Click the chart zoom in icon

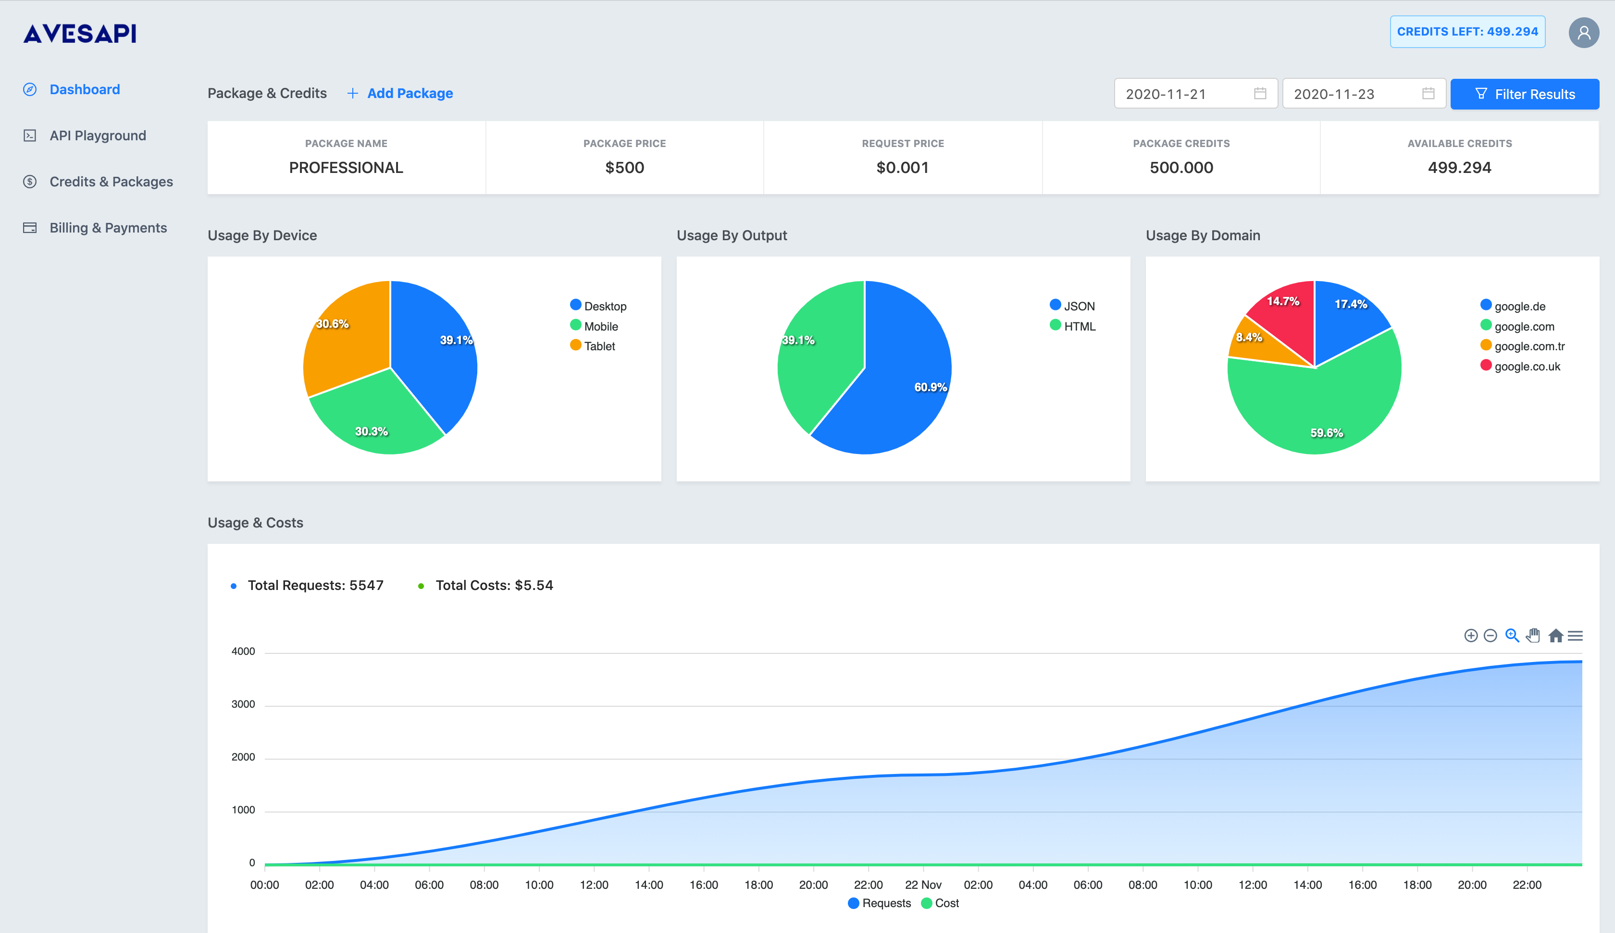pos(1471,635)
